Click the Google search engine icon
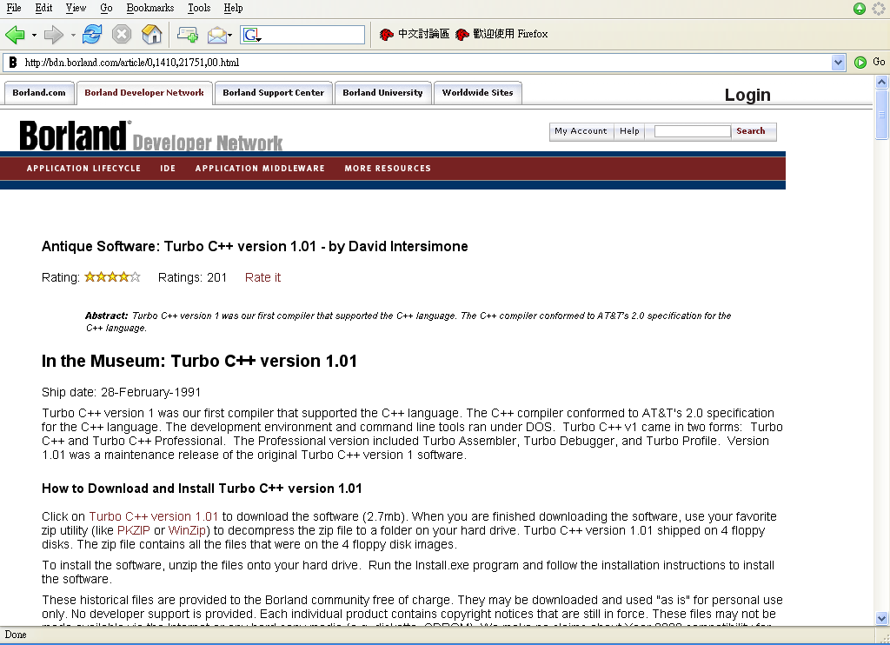Image resolution: width=890 pixels, height=645 pixels. pos(251,35)
